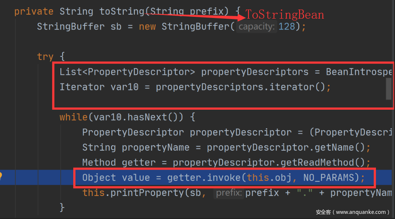Click the "private" keyword
Viewport: 395px width, 219px height.
34,11
